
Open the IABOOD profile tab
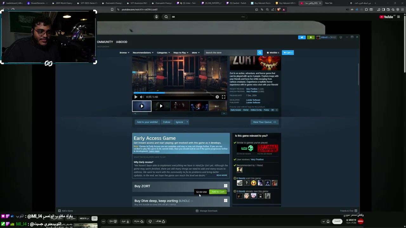(x=121, y=42)
